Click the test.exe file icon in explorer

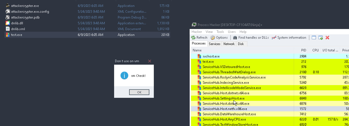[8, 35]
